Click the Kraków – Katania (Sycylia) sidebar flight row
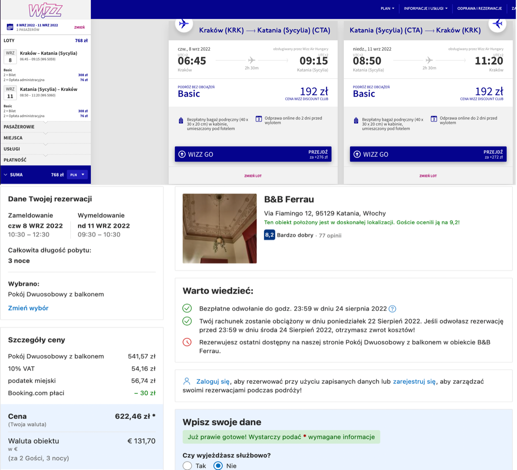Screen dimensions: 517x470 coord(45,57)
